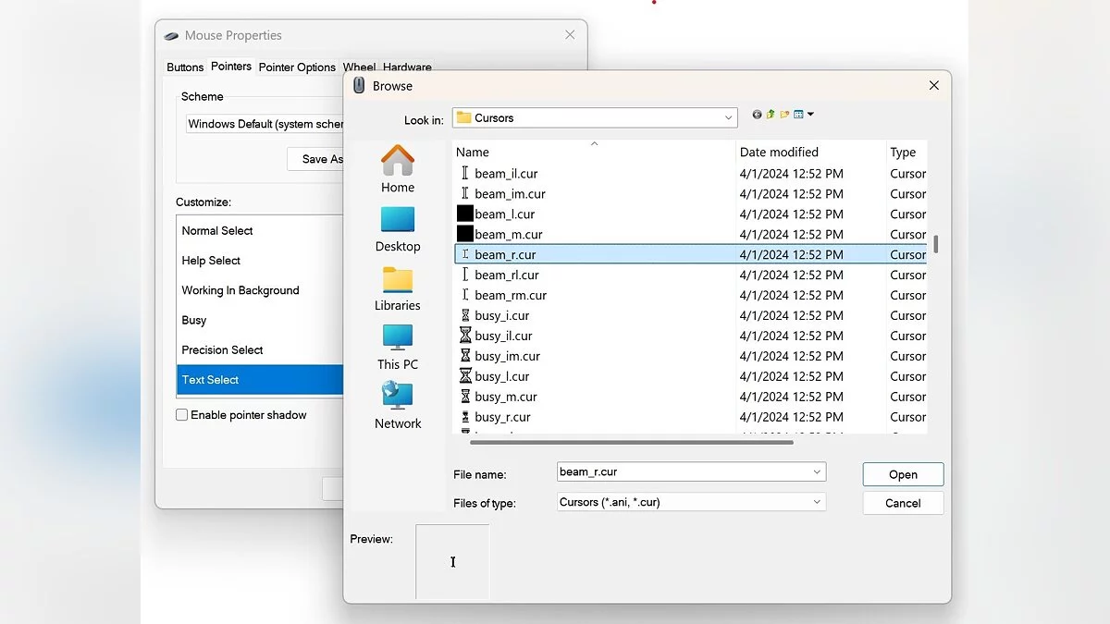Switch to the Buttons tab

click(185, 67)
